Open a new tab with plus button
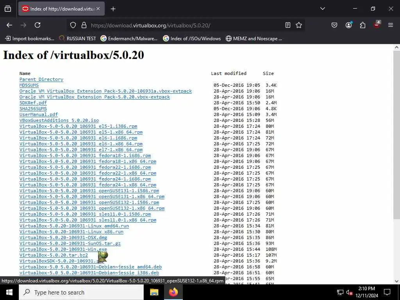Image resolution: width=400 pixels, height=300 pixels. pyautogui.click(x=113, y=9)
